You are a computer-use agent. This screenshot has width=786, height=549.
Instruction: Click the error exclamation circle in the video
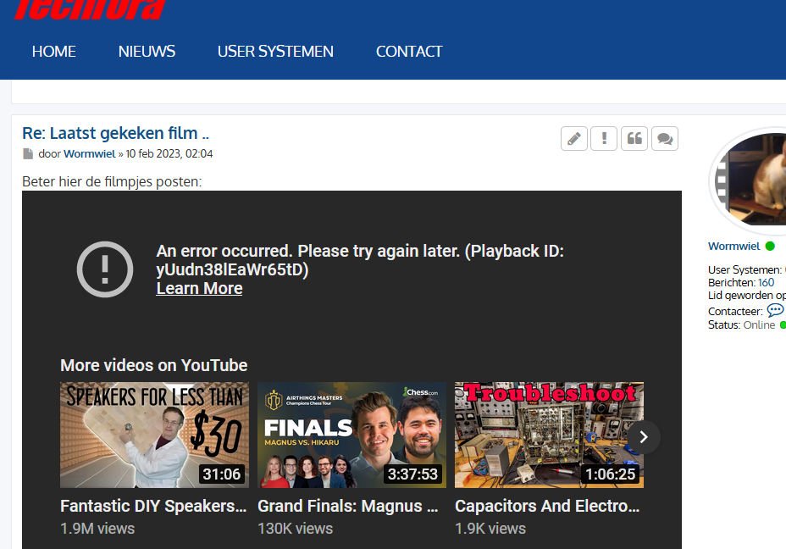point(105,269)
